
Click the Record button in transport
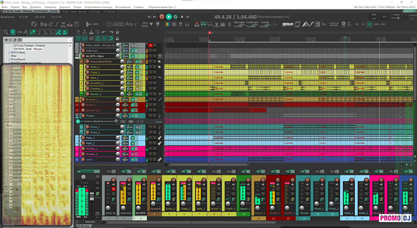tap(162, 17)
